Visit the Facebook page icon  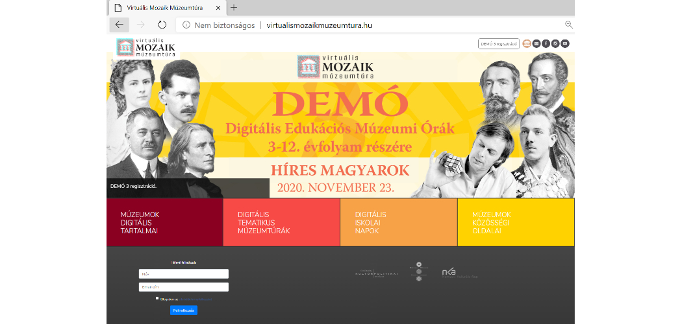click(x=546, y=43)
